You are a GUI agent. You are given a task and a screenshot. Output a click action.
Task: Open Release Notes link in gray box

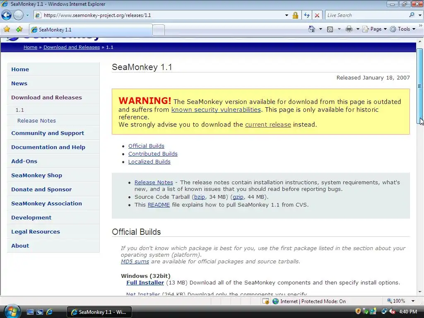click(154, 182)
